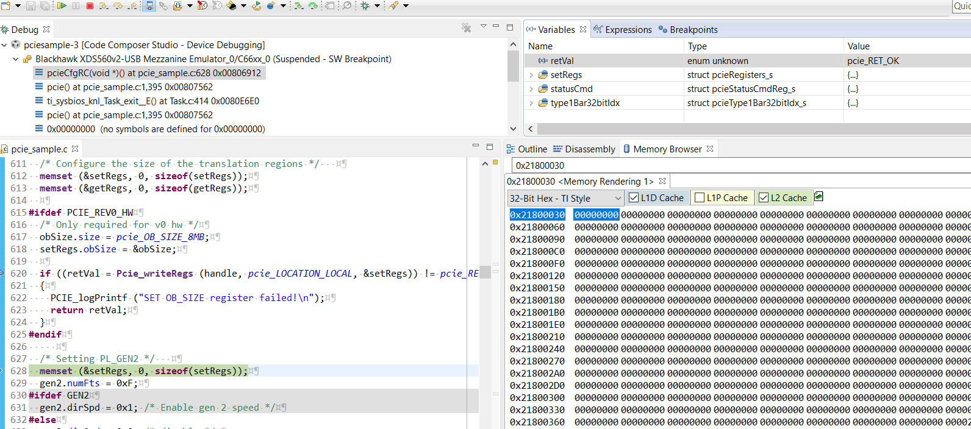Click the red Terminate button

pos(90,5)
